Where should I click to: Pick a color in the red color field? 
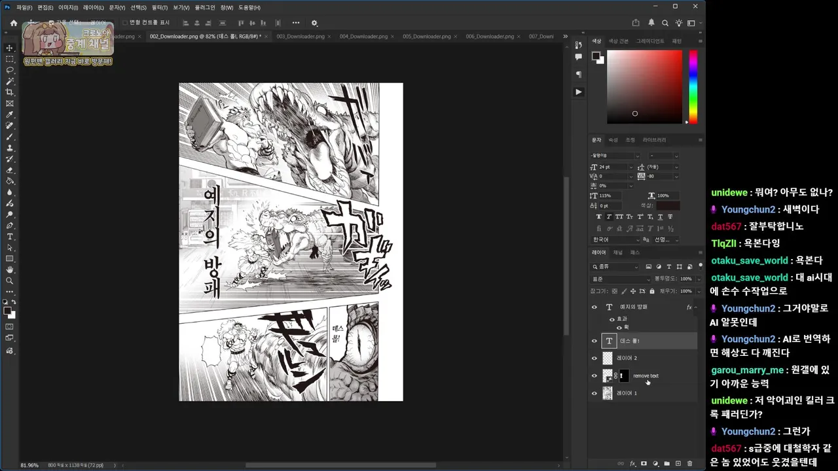[x=645, y=86]
